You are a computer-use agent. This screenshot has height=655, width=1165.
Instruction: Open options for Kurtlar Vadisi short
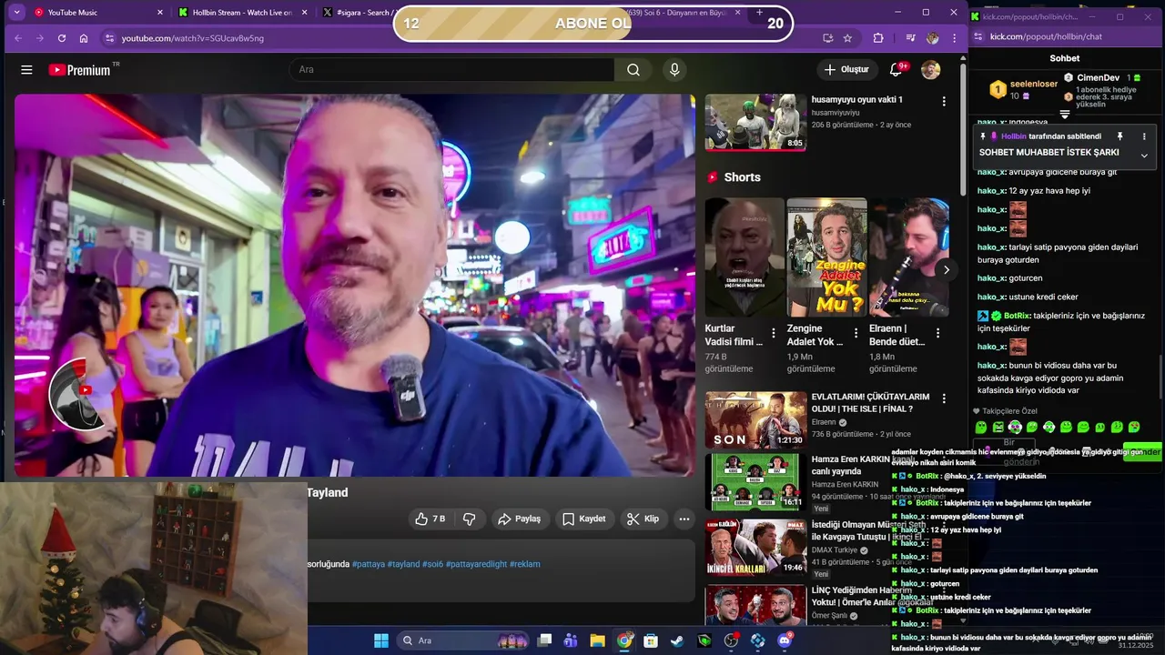point(774,333)
